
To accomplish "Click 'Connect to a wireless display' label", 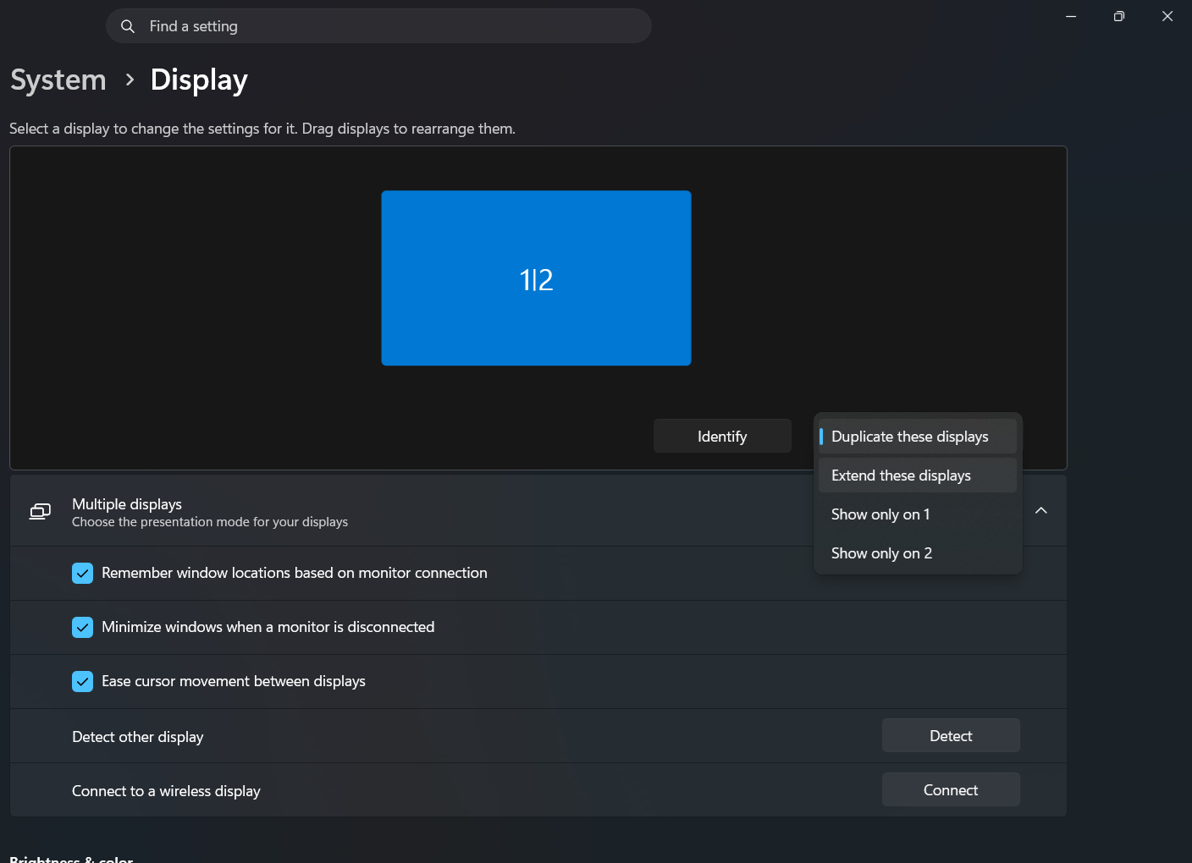I will tap(166, 791).
